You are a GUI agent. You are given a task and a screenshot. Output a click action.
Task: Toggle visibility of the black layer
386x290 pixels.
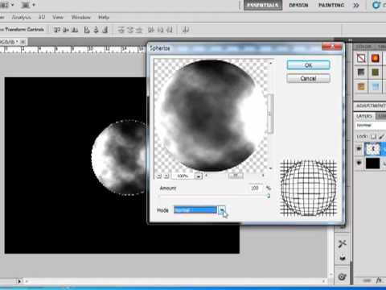pos(359,163)
